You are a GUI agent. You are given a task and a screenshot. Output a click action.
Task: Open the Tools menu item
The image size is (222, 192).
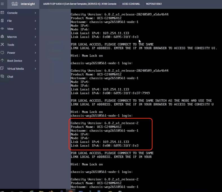tap(19, 45)
